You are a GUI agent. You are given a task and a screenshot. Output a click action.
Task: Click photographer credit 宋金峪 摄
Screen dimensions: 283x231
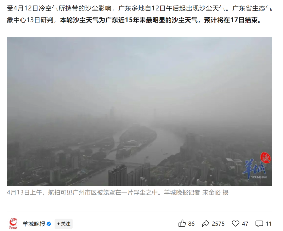click(x=215, y=193)
